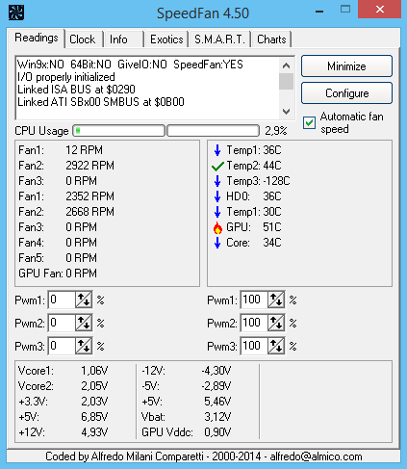The width and height of the screenshot is (407, 469).
Task: Click left Pwm3 input field with value 0
Action: click(62, 346)
